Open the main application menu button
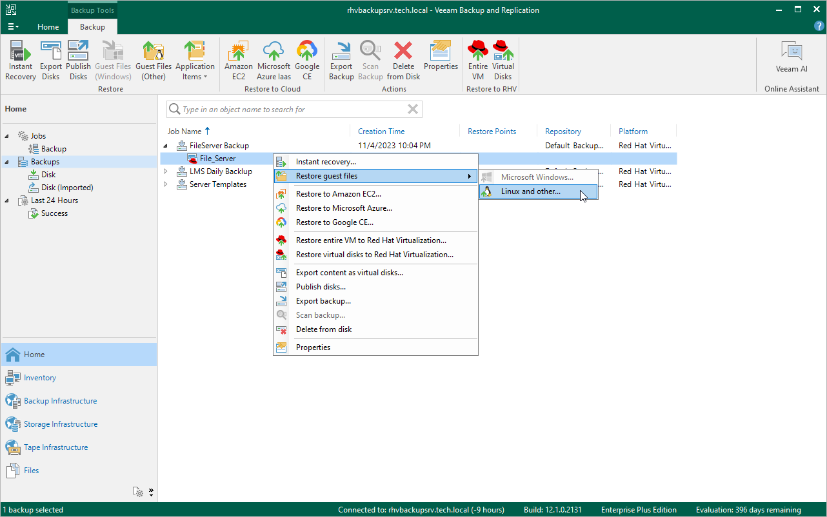Image resolution: width=827 pixels, height=517 pixels. (13, 26)
